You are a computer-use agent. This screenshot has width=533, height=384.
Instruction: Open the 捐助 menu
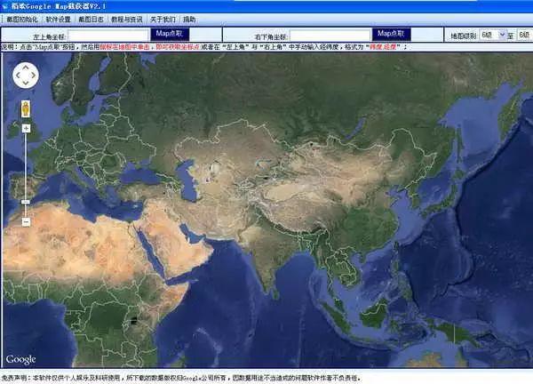[189, 20]
